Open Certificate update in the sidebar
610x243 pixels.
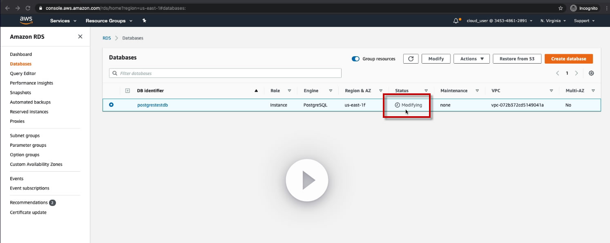(x=28, y=212)
